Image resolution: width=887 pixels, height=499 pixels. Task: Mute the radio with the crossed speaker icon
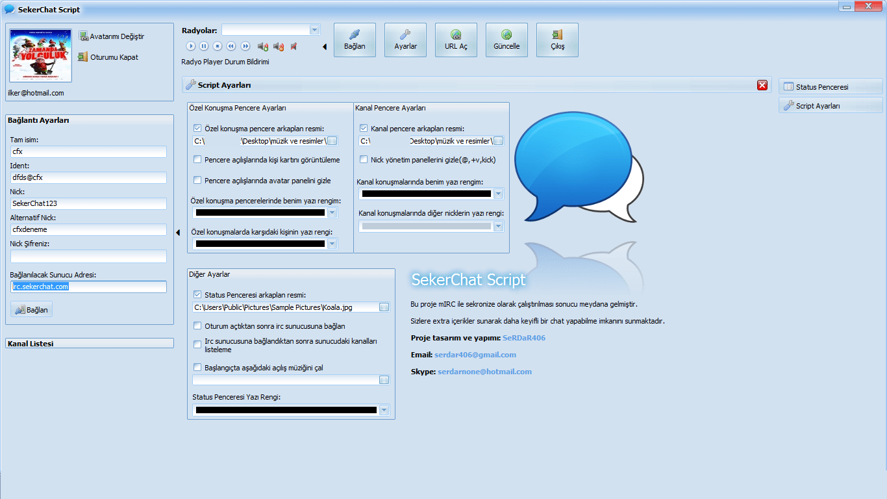click(x=294, y=46)
